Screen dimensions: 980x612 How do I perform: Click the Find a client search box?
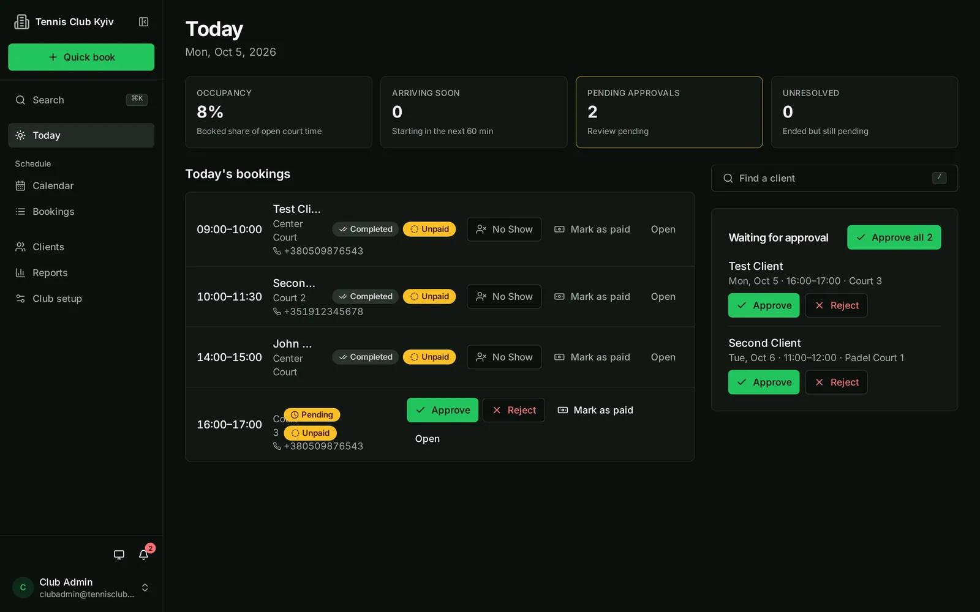click(834, 178)
